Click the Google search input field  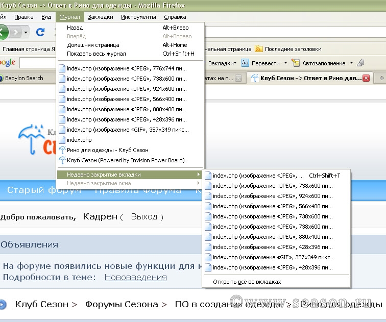point(38,63)
